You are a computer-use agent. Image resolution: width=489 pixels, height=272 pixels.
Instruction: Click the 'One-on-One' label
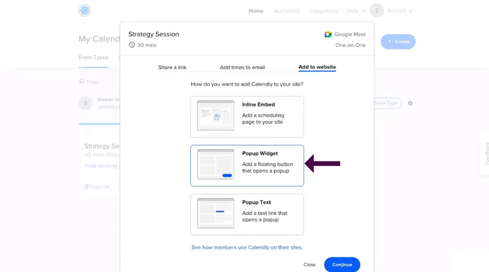(351, 45)
